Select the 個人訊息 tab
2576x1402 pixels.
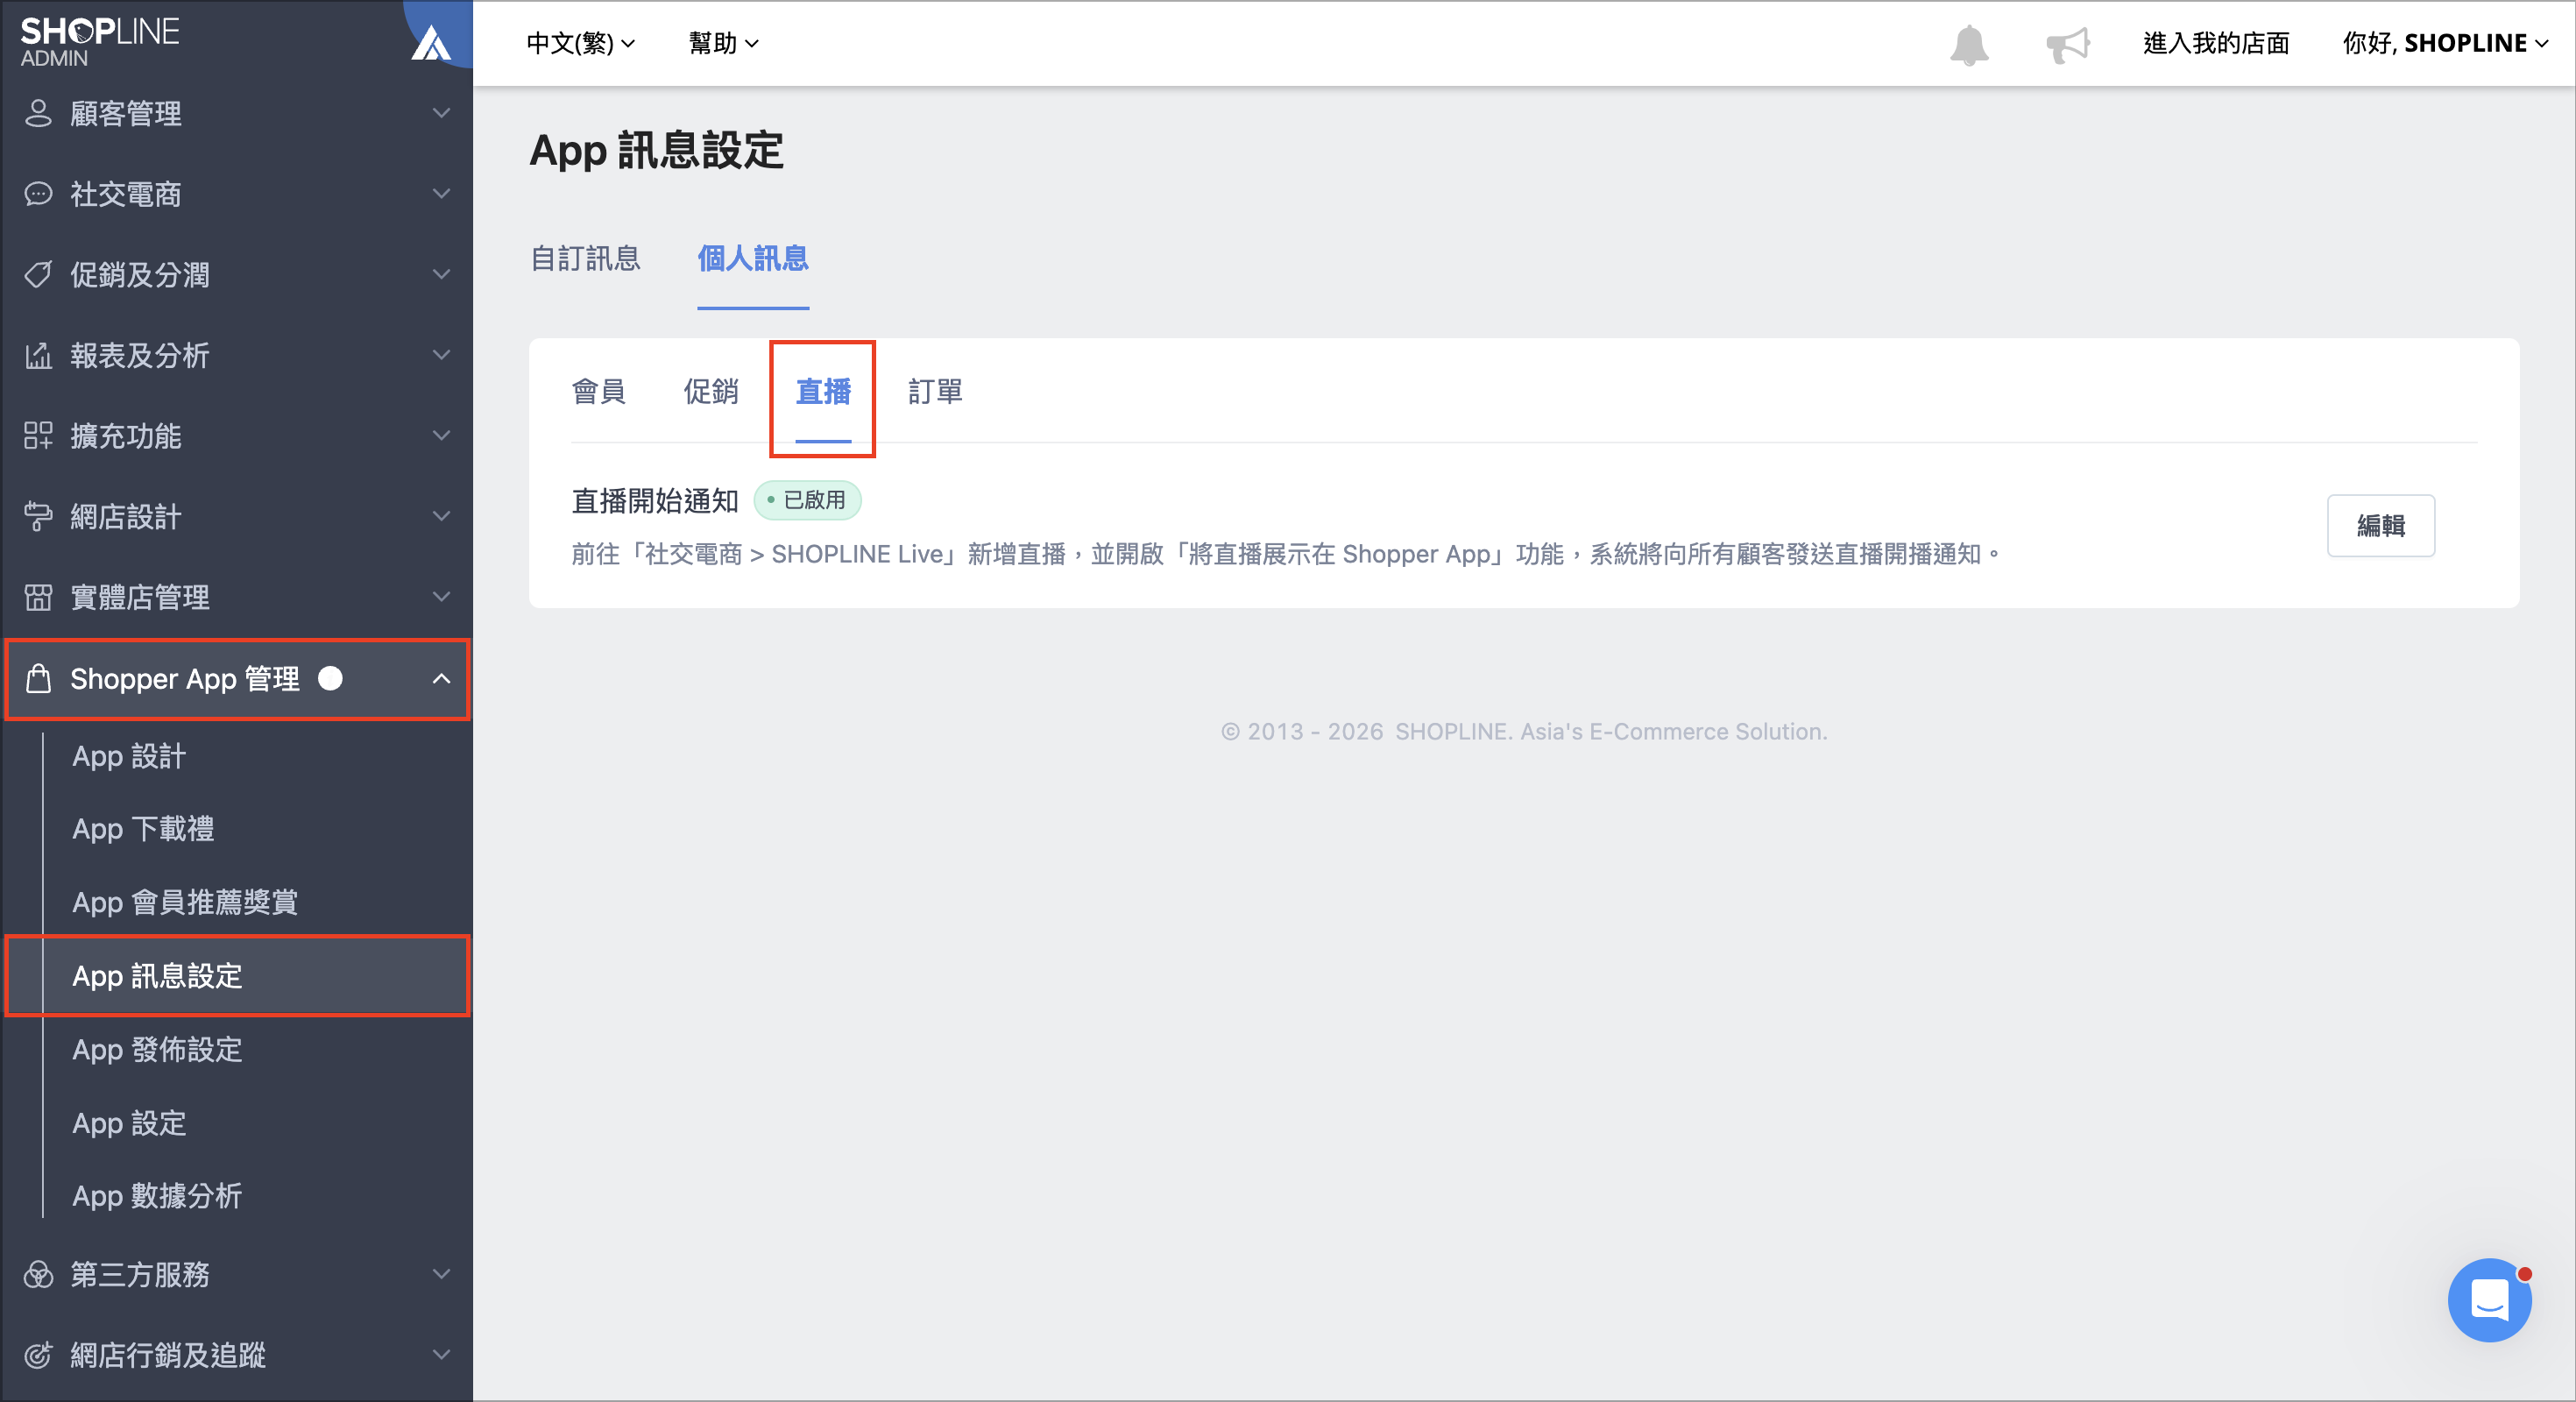(x=753, y=259)
